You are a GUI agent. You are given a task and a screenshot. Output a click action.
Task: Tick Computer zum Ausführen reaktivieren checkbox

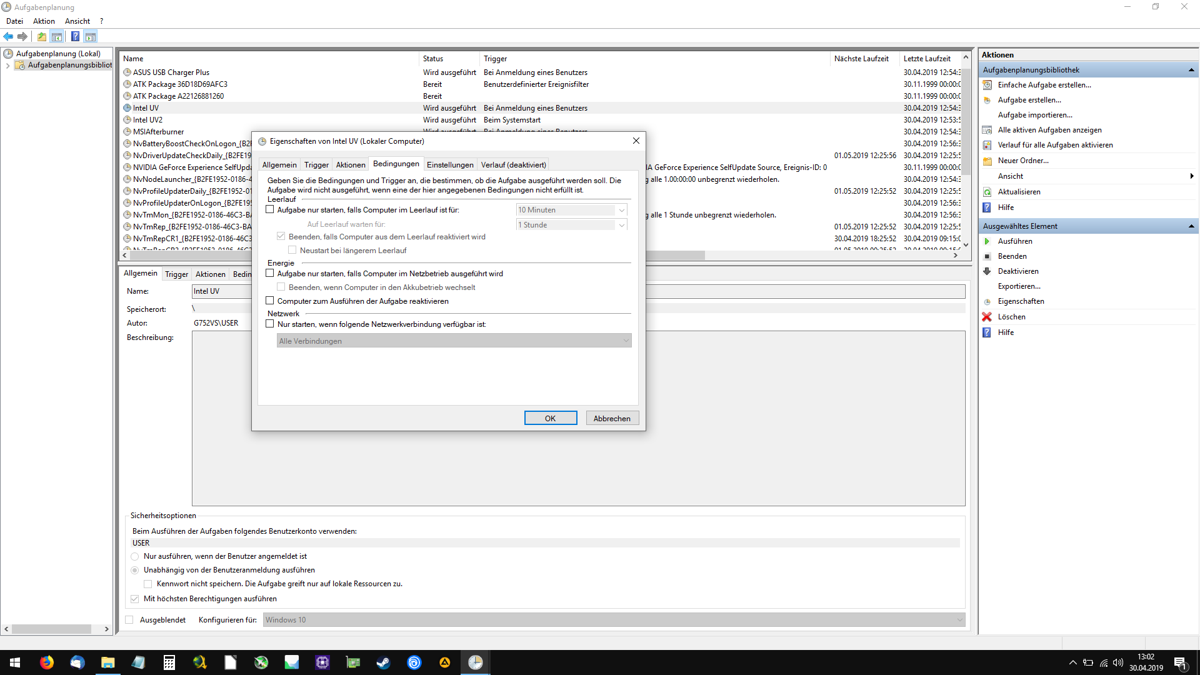pyautogui.click(x=270, y=301)
